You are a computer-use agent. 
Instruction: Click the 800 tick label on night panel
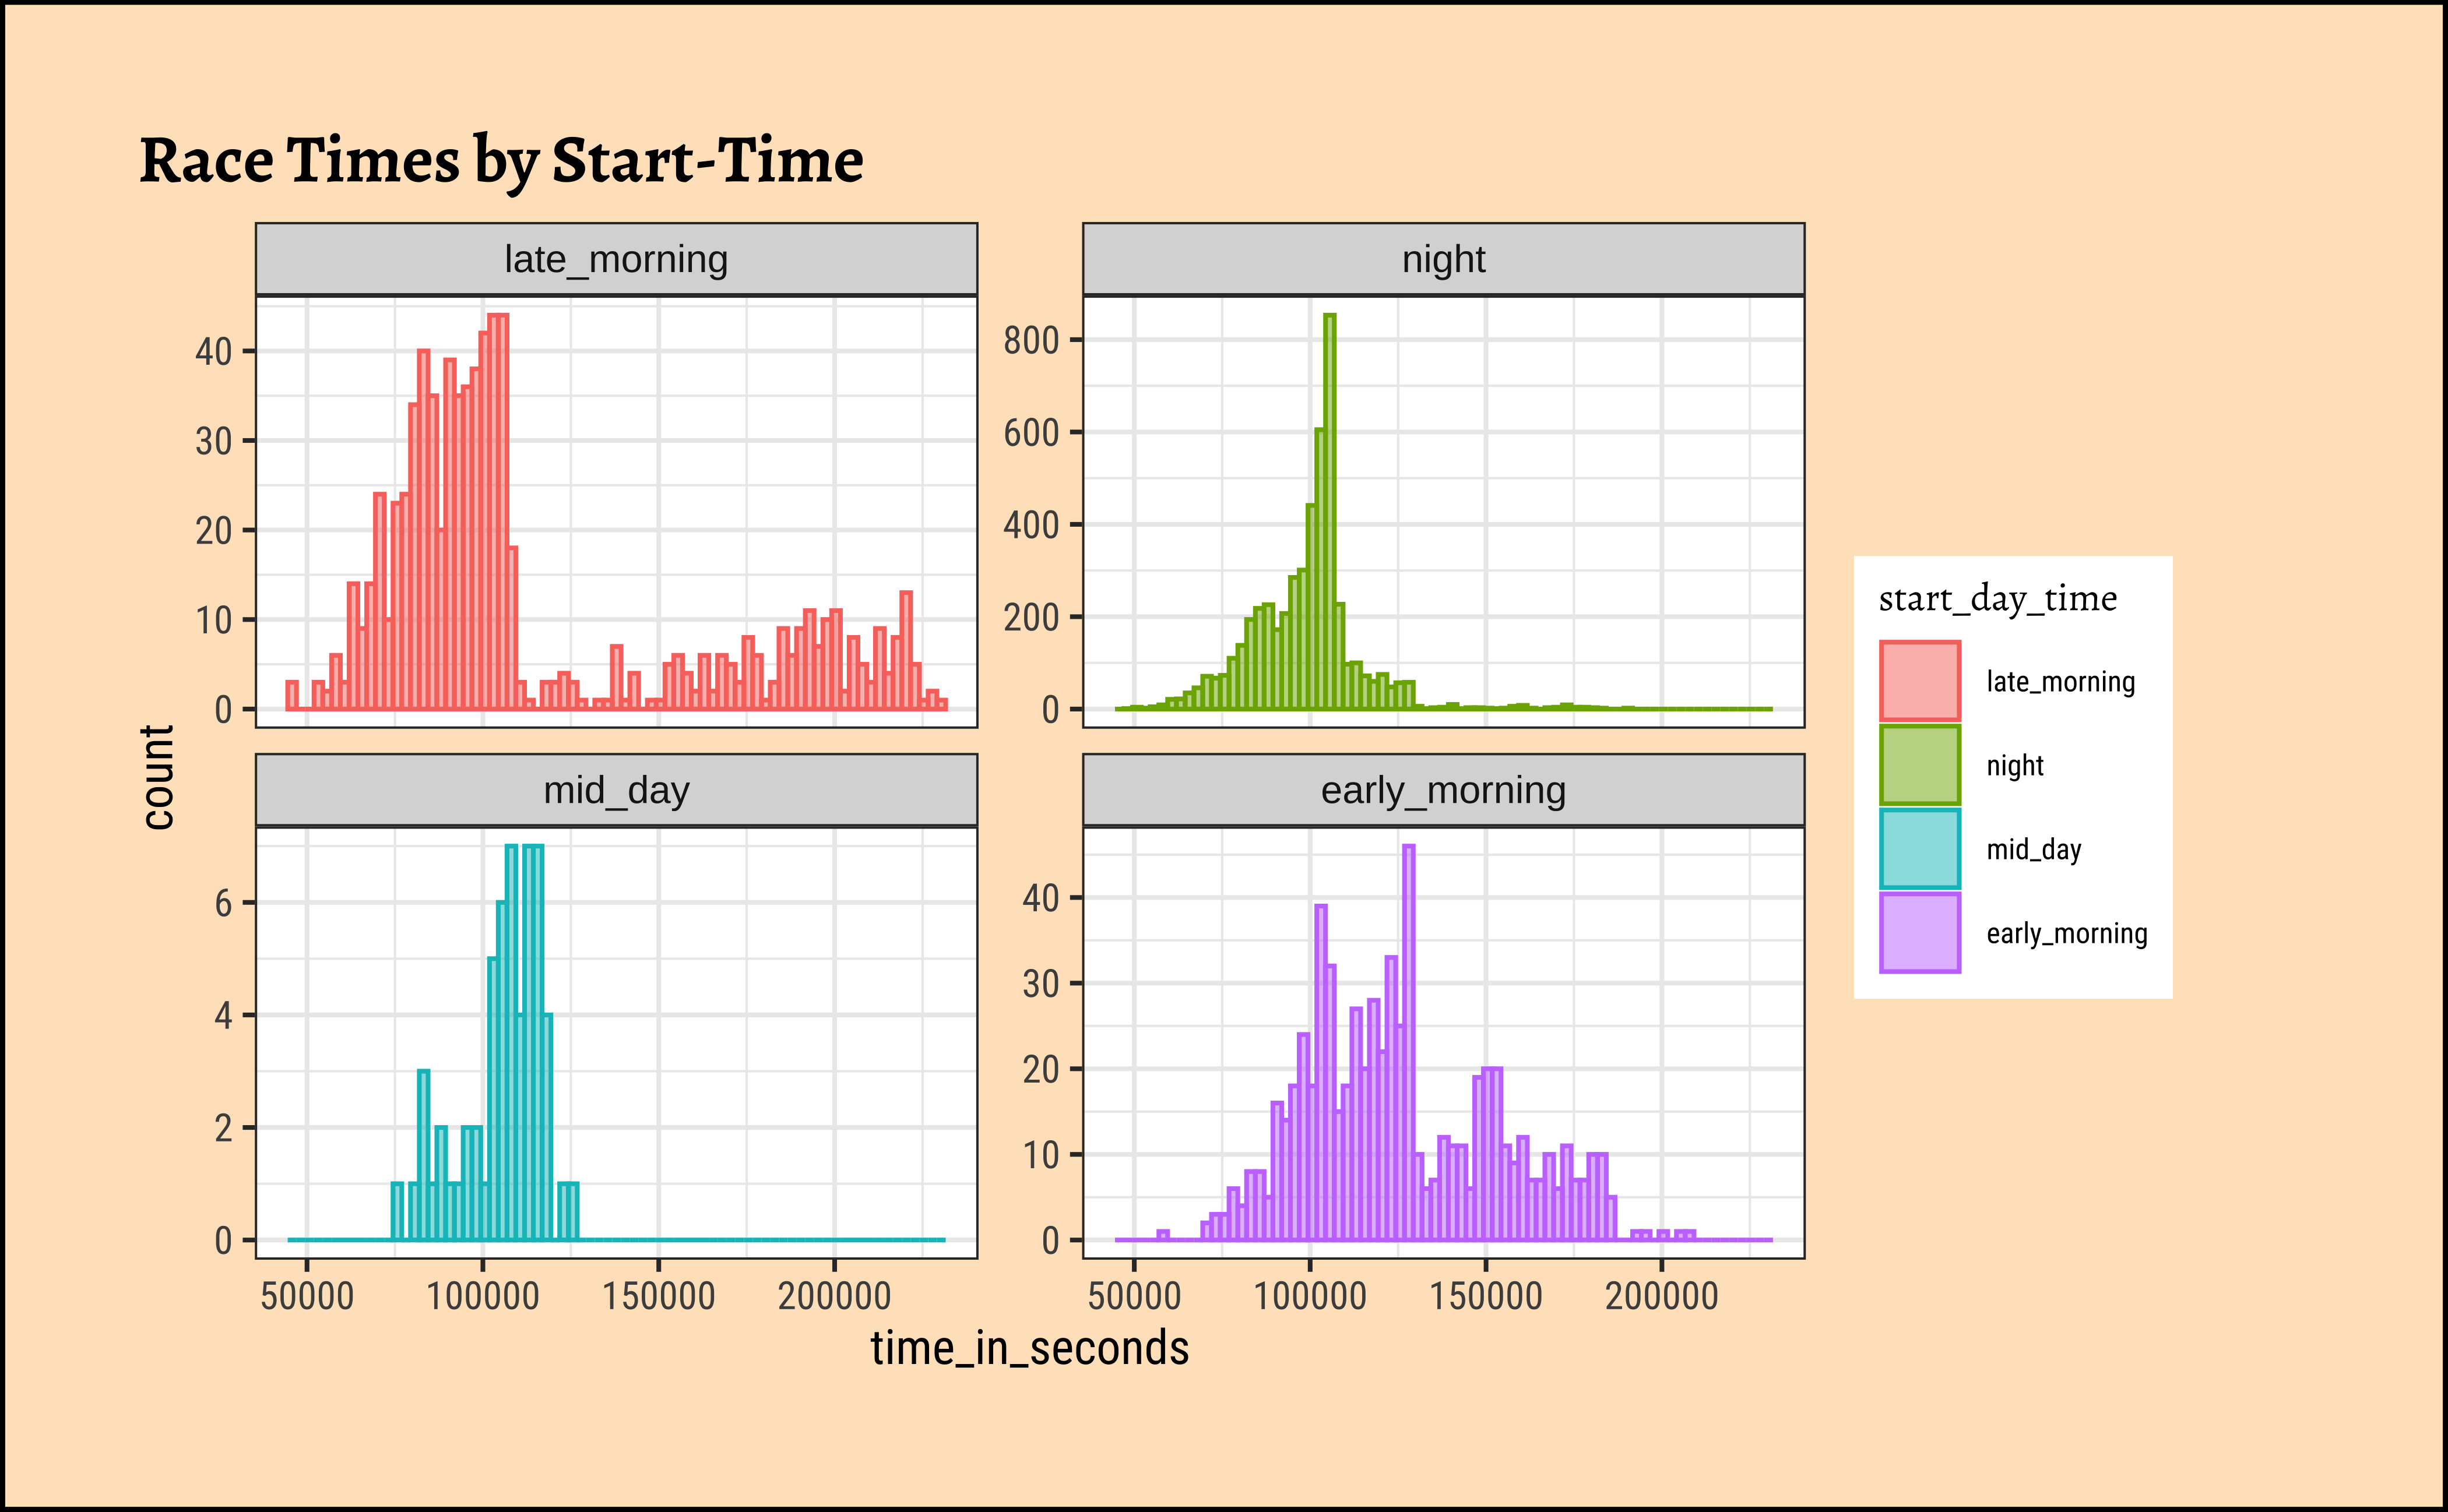click(x=1030, y=340)
